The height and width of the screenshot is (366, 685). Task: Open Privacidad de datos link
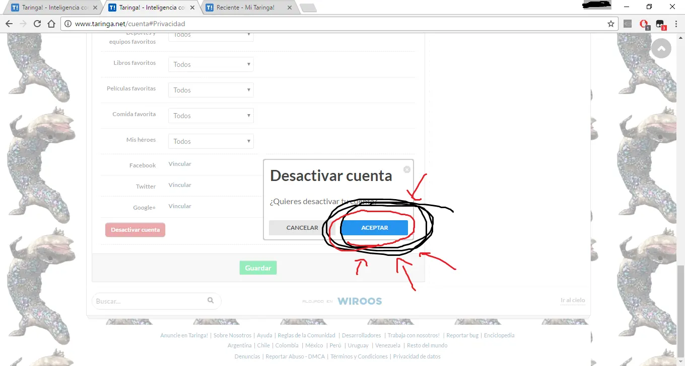(x=417, y=356)
